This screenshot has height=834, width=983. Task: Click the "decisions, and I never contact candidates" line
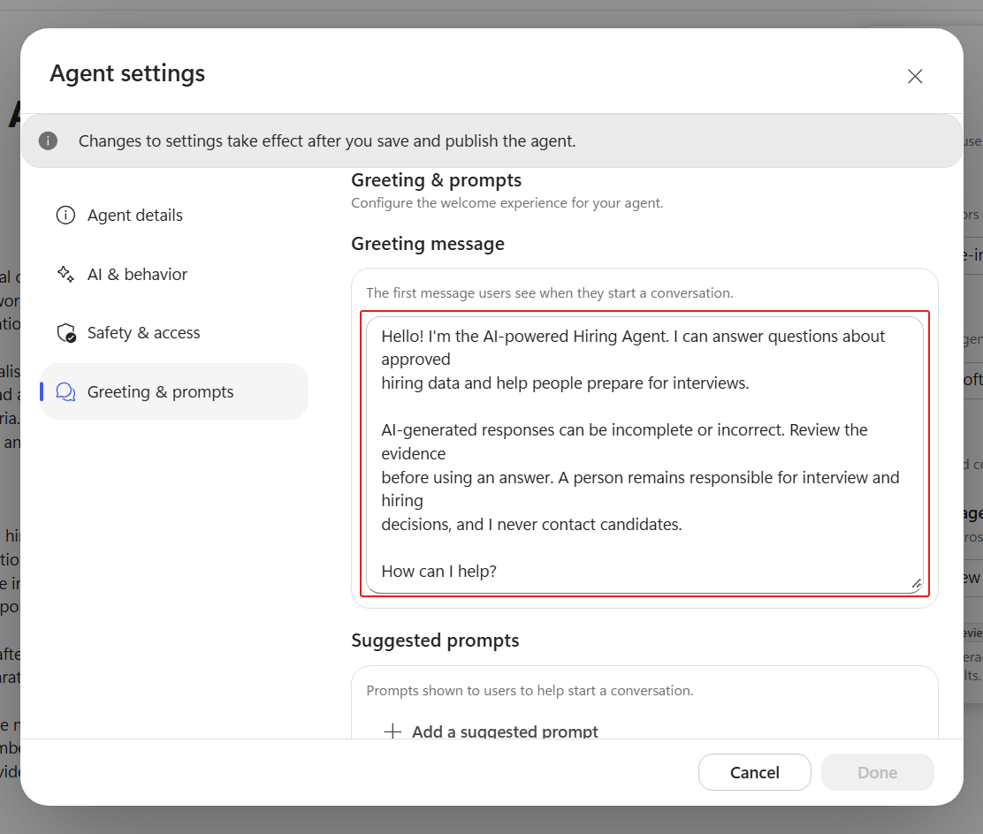point(531,525)
